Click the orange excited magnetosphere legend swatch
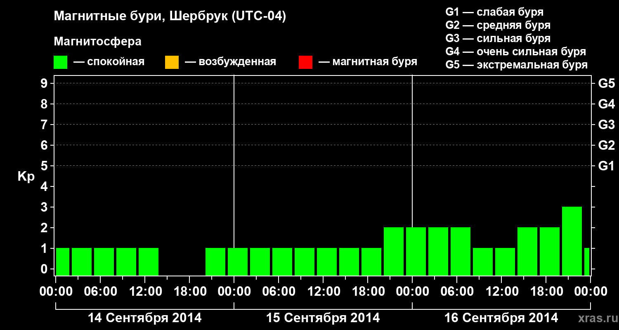This screenshot has width=619, height=330. (172, 62)
